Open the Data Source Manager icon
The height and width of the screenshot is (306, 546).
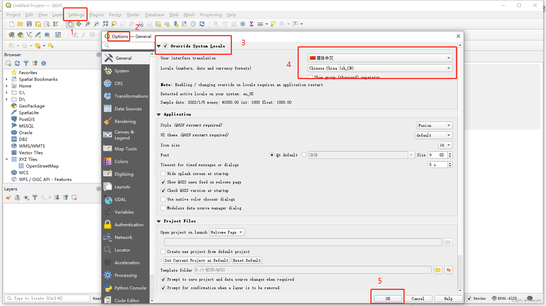[12, 35]
